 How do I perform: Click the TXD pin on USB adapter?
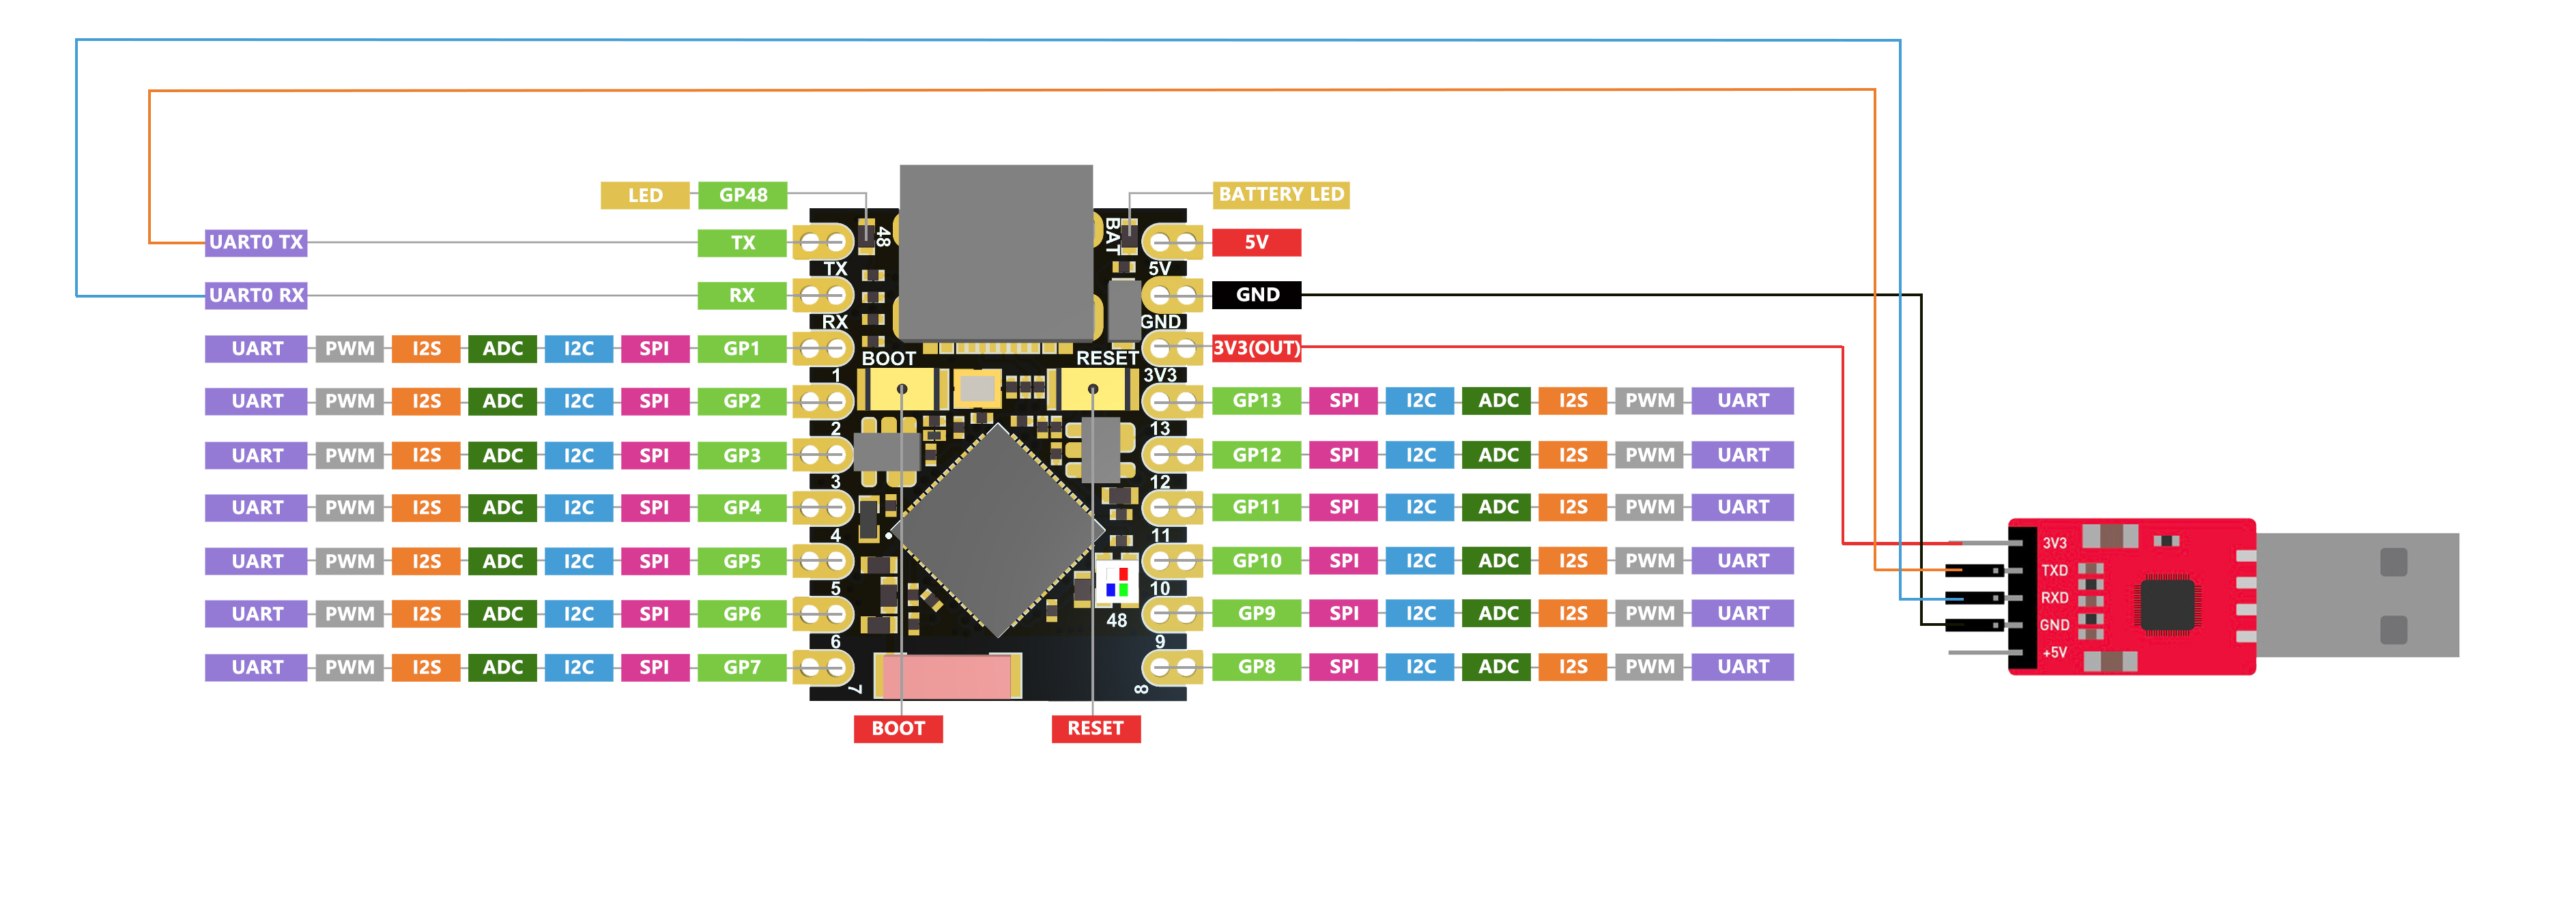pos(2054,570)
